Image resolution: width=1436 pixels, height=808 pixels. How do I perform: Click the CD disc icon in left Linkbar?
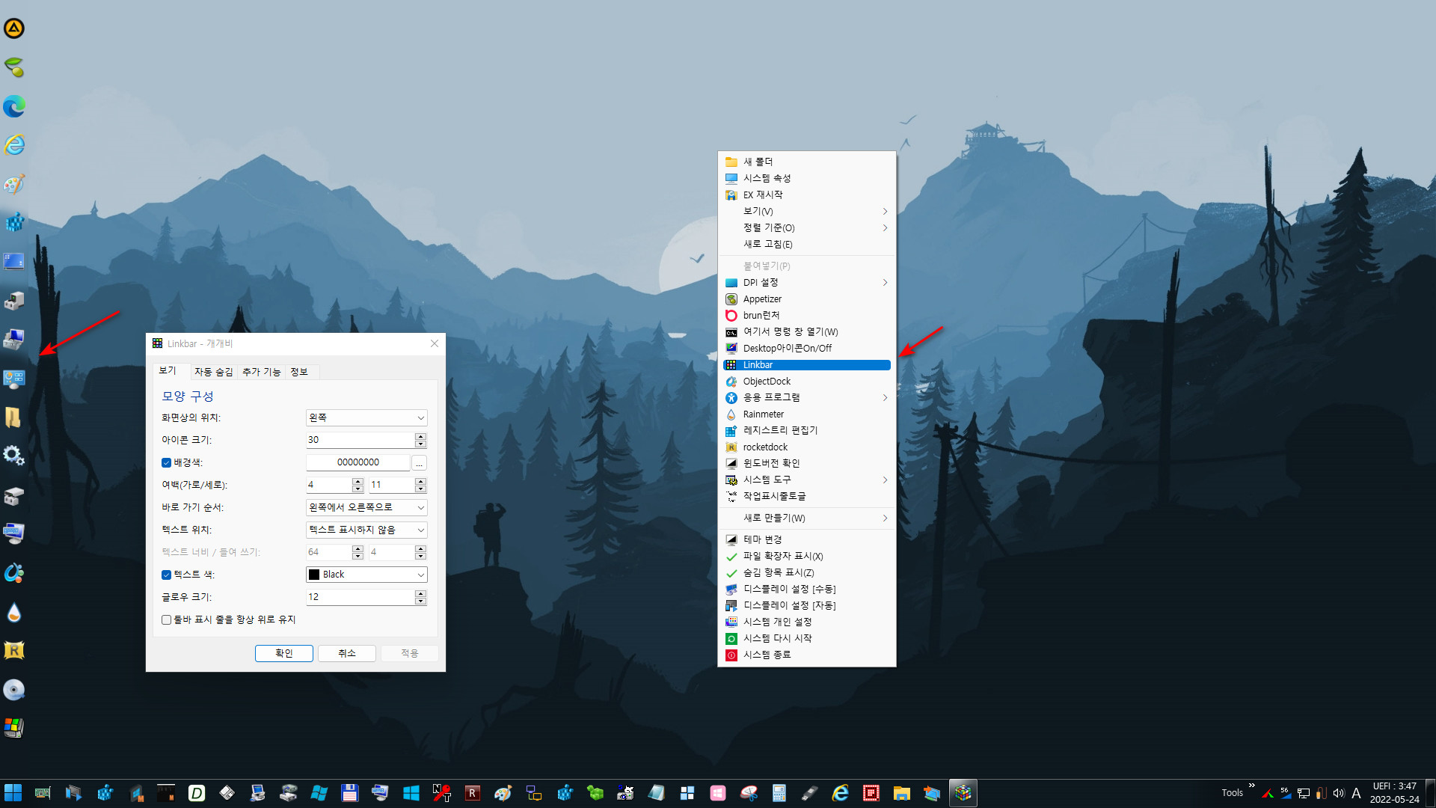tap(14, 690)
